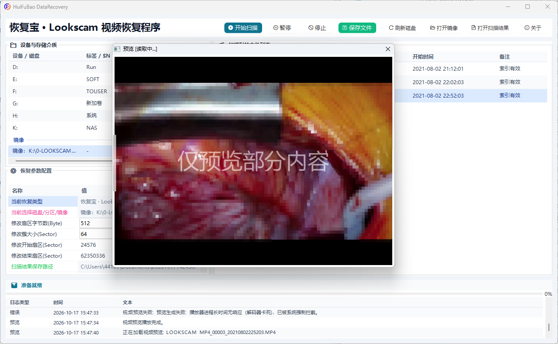Image resolution: width=558 pixels, height=344 pixels.
Task: Open 打开镜像 image file button
Action: point(444,28)
